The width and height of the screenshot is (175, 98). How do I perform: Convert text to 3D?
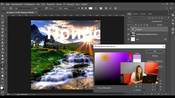pyautogui.click(x=115, y=8)
